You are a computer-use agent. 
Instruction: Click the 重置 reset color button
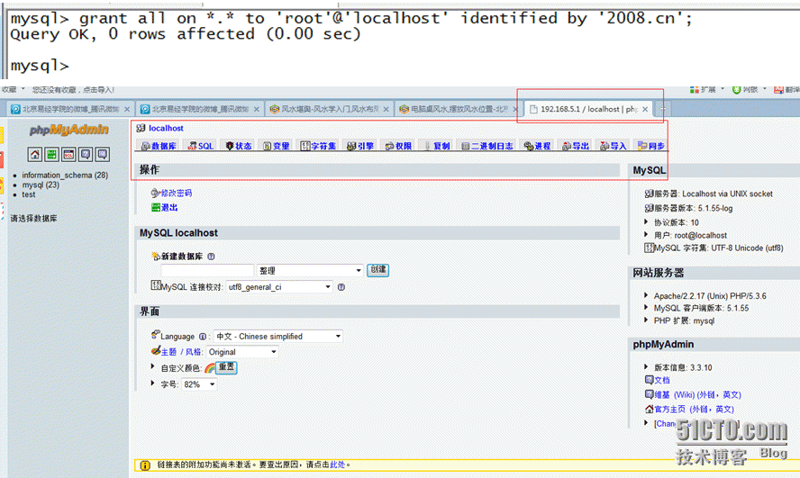[226, 367]
